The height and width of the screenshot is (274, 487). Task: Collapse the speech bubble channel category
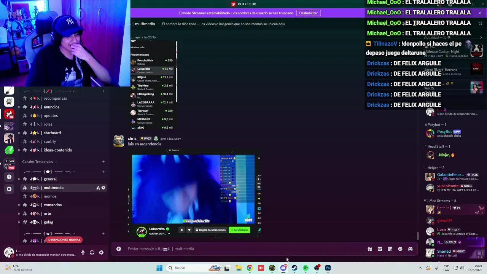[49, 172]
